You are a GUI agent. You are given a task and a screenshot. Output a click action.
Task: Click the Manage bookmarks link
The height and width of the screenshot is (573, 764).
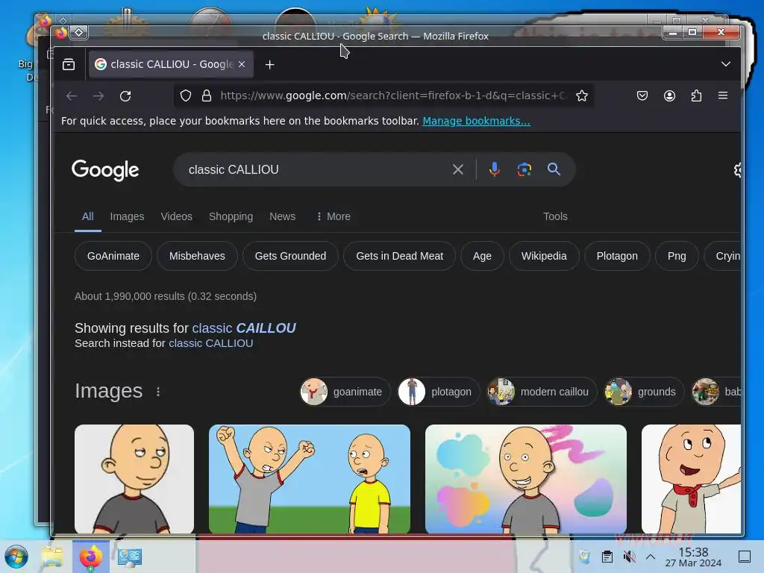pyautogui.click(x=476, y=121)
